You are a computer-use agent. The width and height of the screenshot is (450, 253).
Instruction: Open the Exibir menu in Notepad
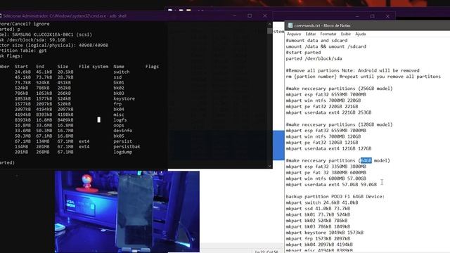click(x=345, y=34)
